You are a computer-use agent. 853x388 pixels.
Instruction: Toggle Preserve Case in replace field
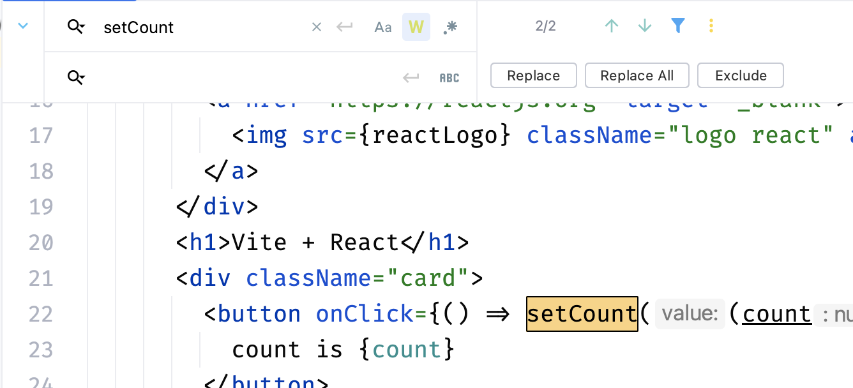point(449,78)
